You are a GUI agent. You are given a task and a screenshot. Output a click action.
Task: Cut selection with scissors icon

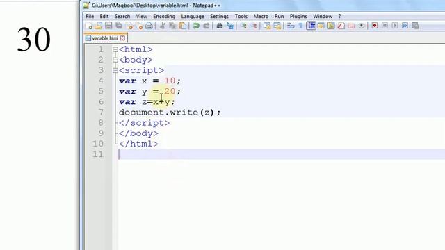162,26
